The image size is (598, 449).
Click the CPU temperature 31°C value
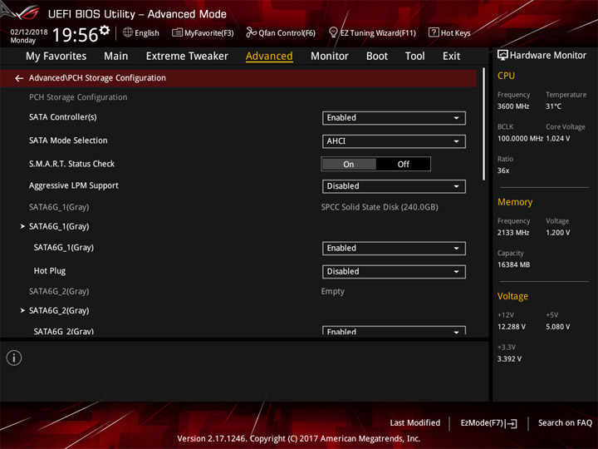point(553,106)
